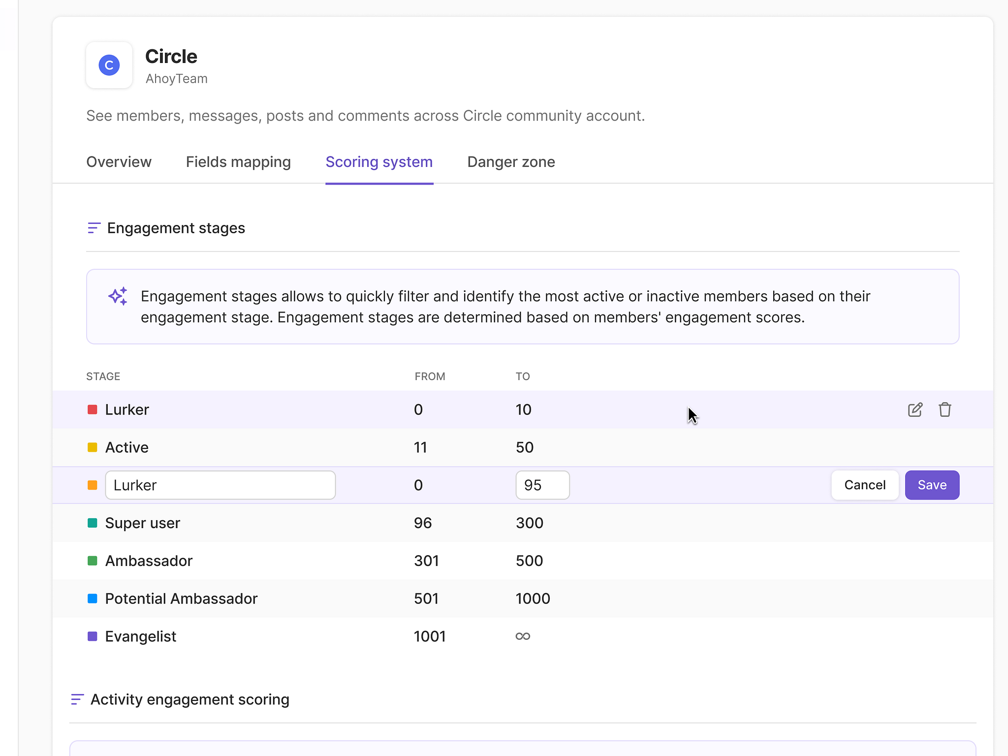Click the red square marker next to Lurker
This screenshot has height=756, width=1008.
coord(92,409)
